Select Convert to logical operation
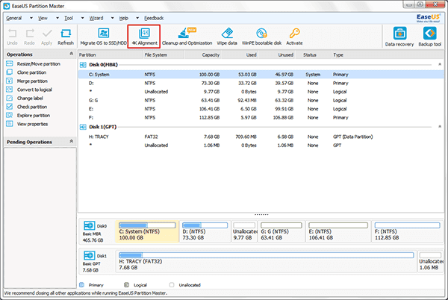 click(x=34, y=90)
